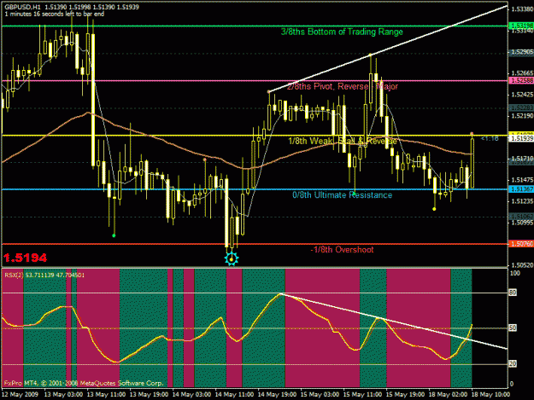This screenshot has height=400, width=534.
Task: Click '13 May 19:00' on the time axis
Action: click(149, 395)
